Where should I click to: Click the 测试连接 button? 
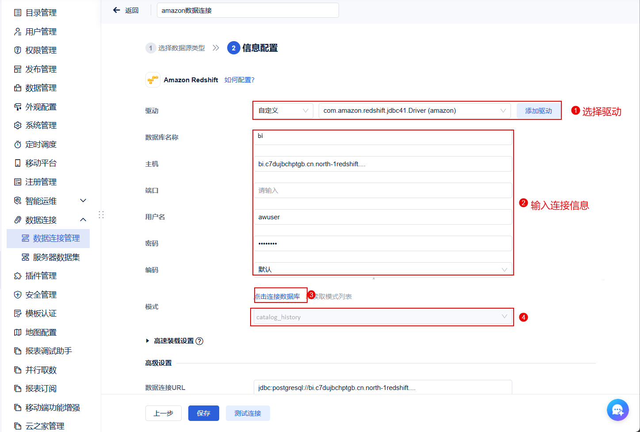pos(248,413)
